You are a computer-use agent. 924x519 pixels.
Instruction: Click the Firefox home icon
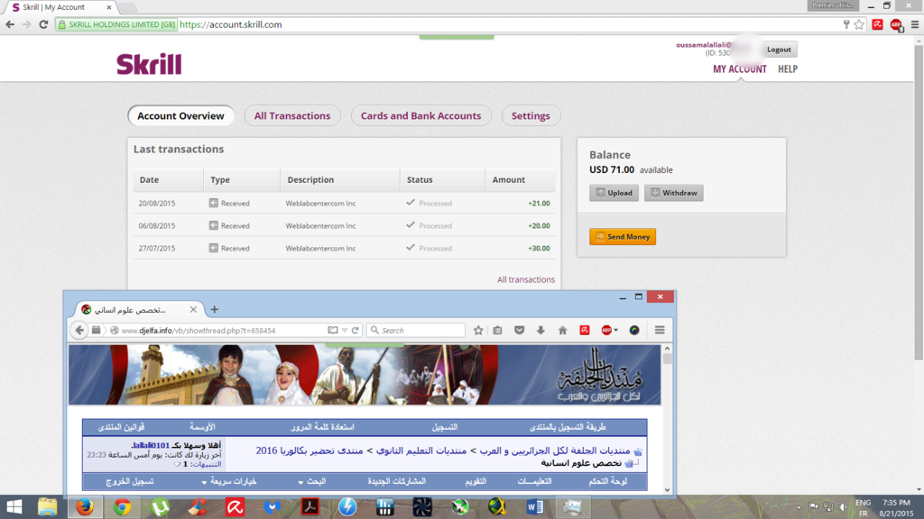point(563,330)
